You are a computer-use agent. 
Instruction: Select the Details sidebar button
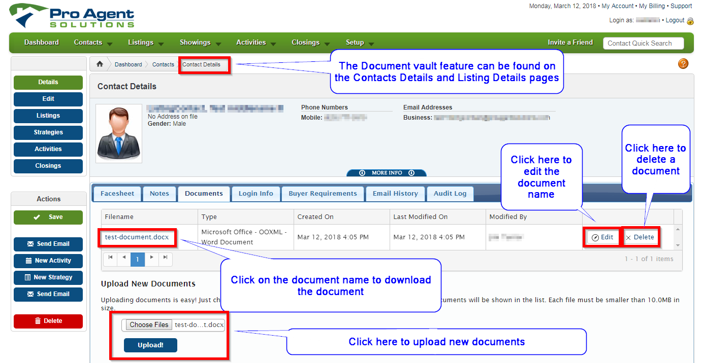(48, 82)
